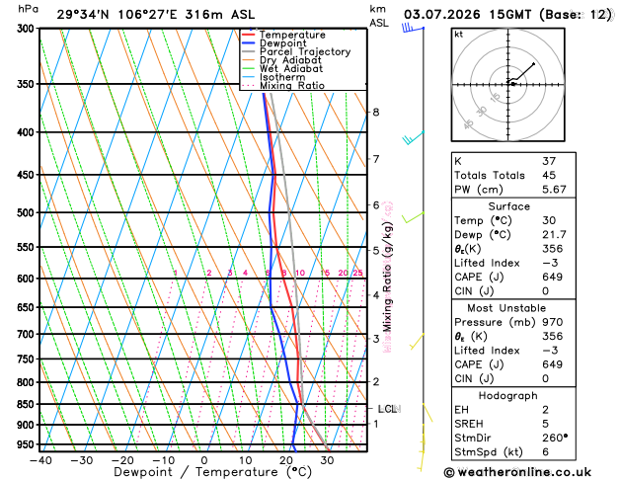This screenshot has height=480, width=621.
Task: Click the blue Dewpoint line legend swatch
Action: pos(249,43)
